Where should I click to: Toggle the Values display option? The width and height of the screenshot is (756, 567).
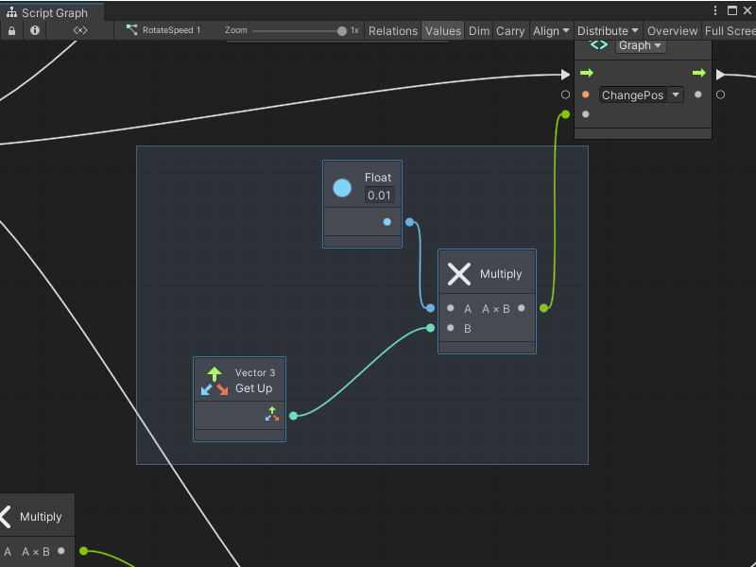click(x=442, y=30)
